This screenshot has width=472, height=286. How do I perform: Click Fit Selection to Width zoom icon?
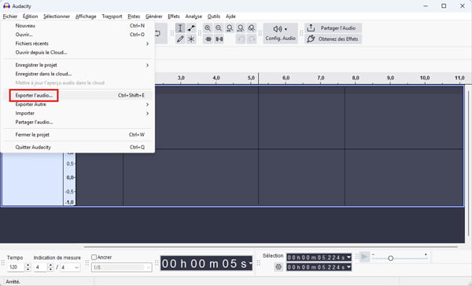click(x=230, y=28)
